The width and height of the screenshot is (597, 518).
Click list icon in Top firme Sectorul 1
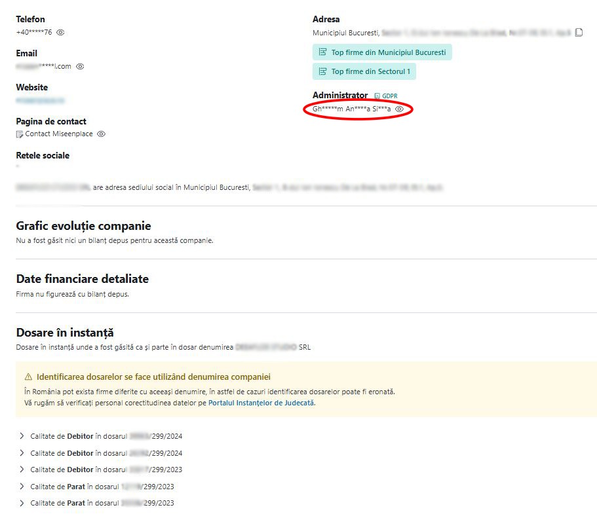coord(322,72)
